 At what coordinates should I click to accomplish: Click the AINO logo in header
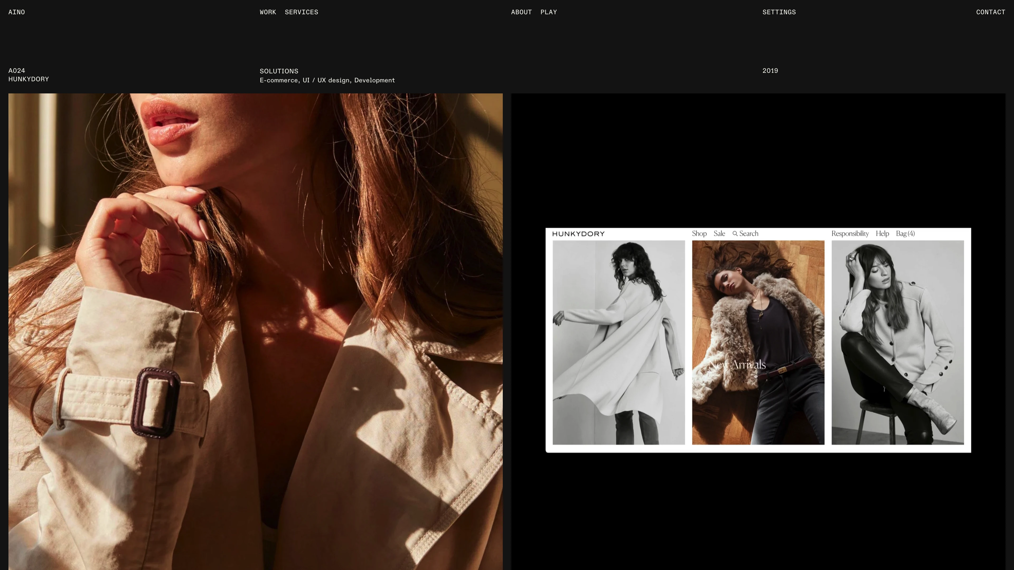[x=17, y=12]
